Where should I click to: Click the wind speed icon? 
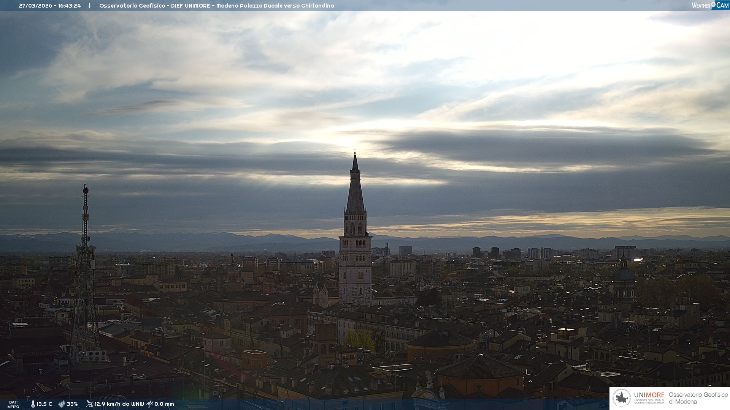point(89,404)
